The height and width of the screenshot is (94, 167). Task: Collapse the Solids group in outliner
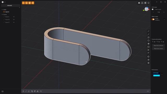pyautogui.click(x=2, y=10)
